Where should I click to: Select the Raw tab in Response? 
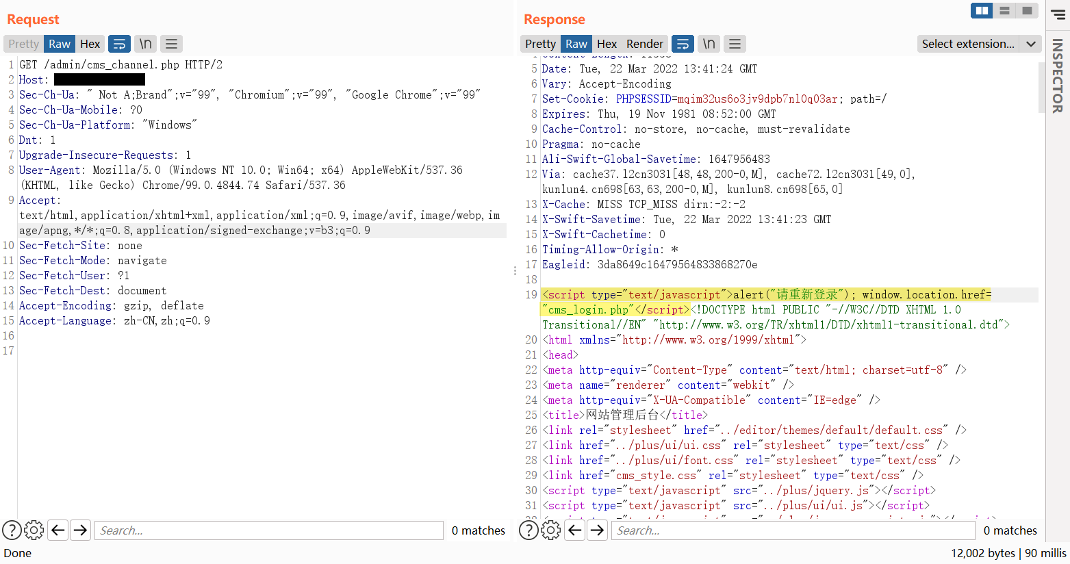click(x=576, y=44)
